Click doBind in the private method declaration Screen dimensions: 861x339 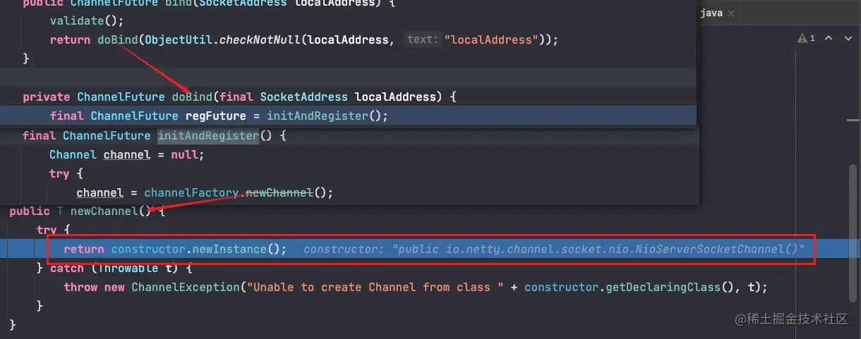(x=192, y=97)
